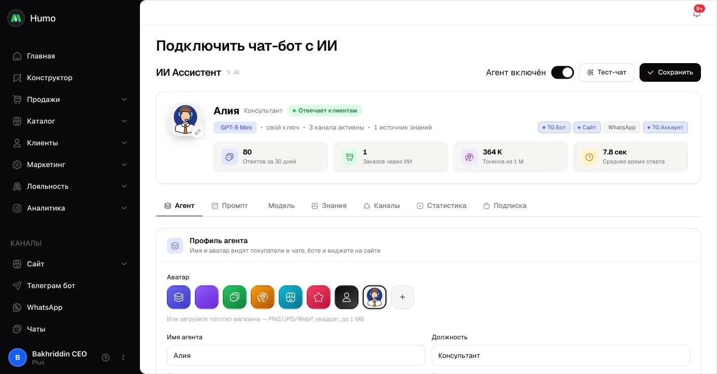Toggle the WhatsApp channel chip

pyautogui.click(x=622, y=127)
